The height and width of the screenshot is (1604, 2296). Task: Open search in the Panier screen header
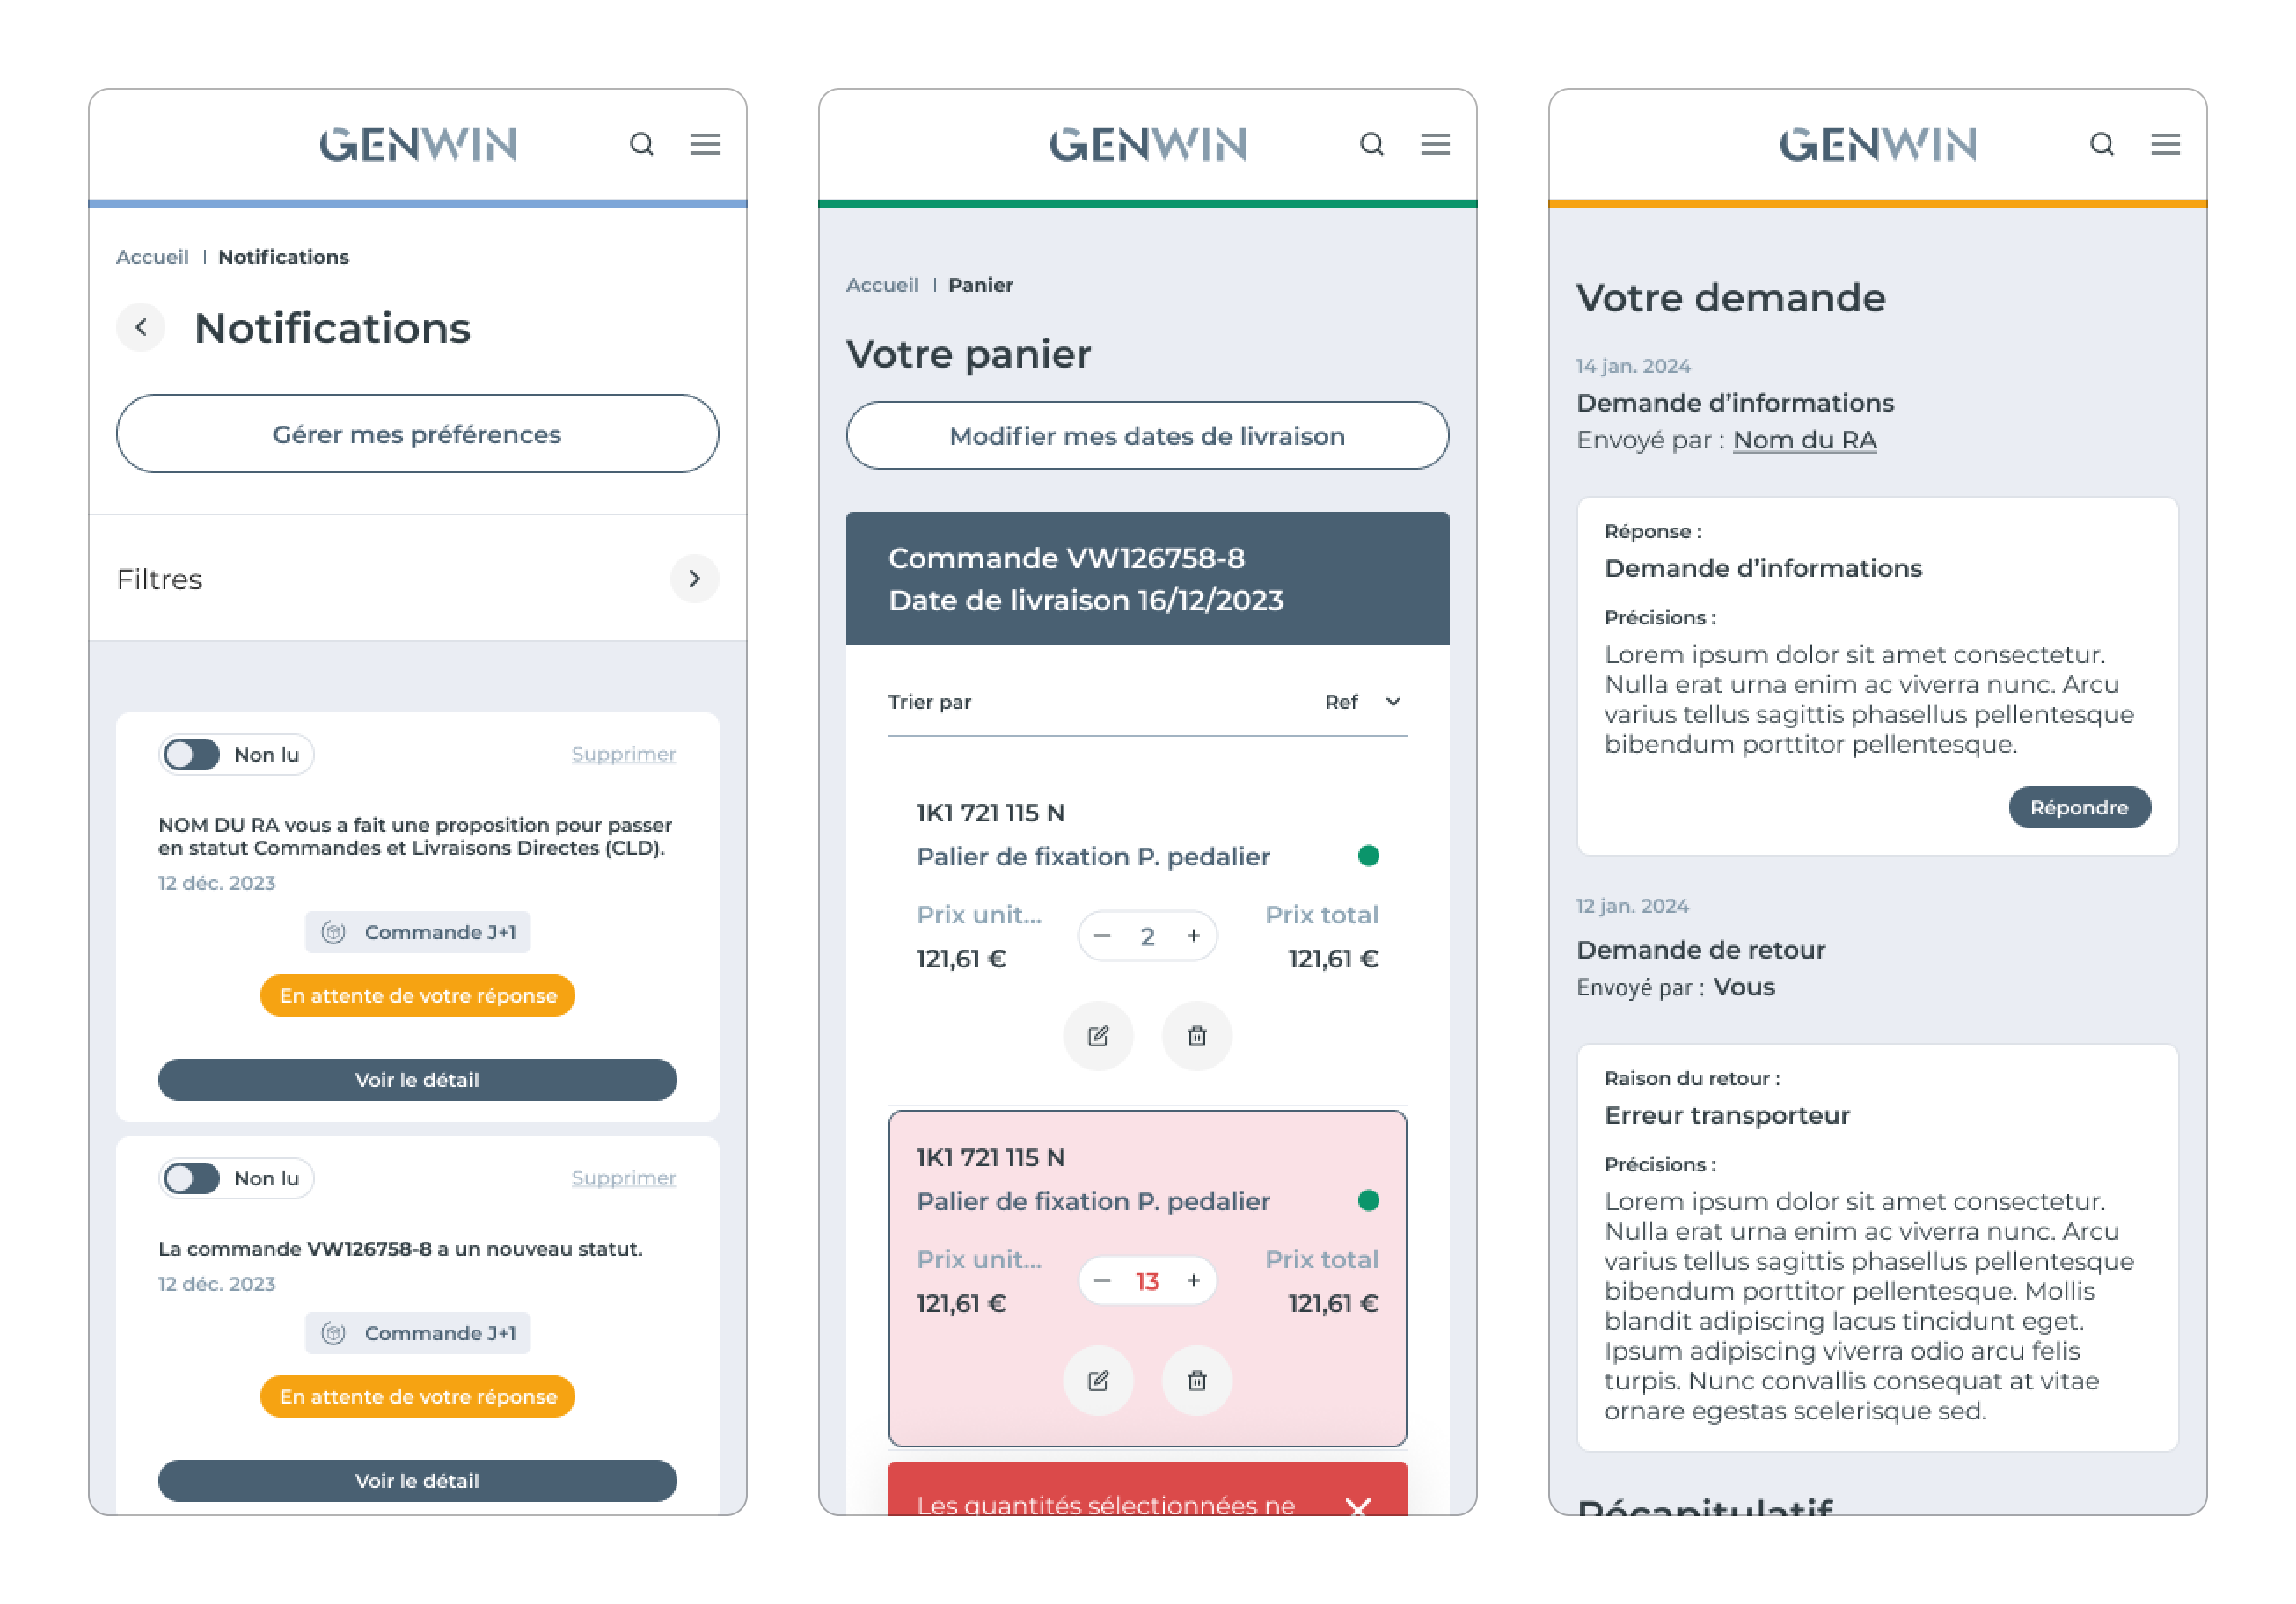point(1372,145)
